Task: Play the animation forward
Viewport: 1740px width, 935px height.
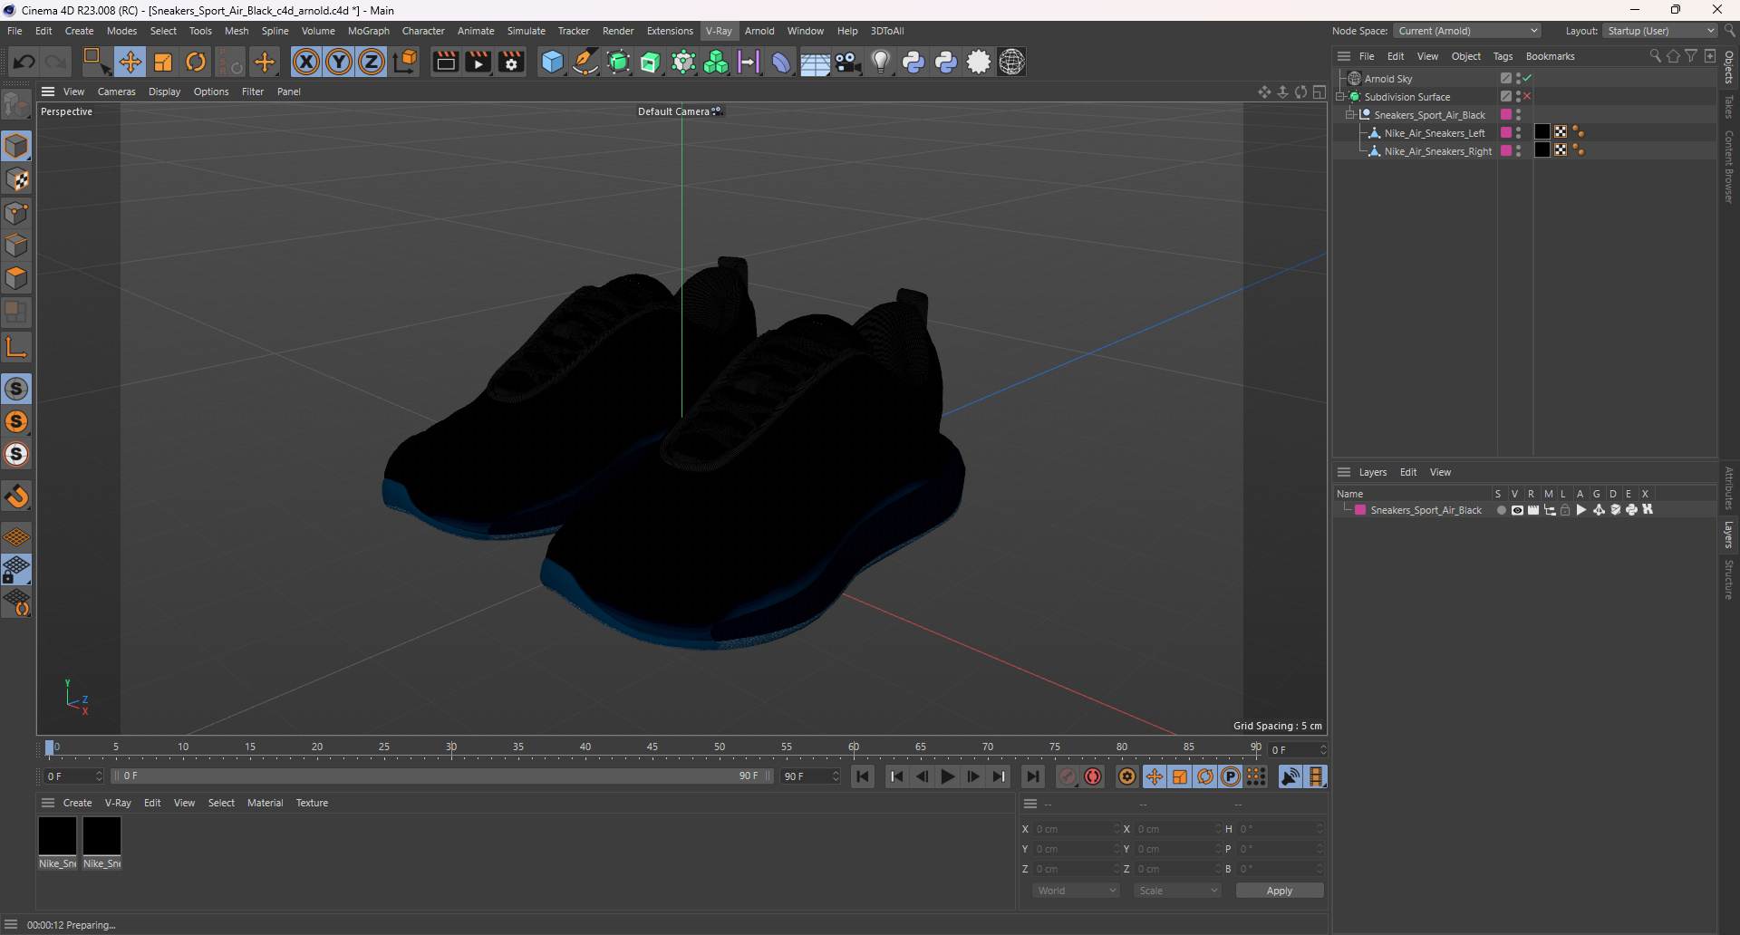Action: pyautogui.click(x=947, y=776)
